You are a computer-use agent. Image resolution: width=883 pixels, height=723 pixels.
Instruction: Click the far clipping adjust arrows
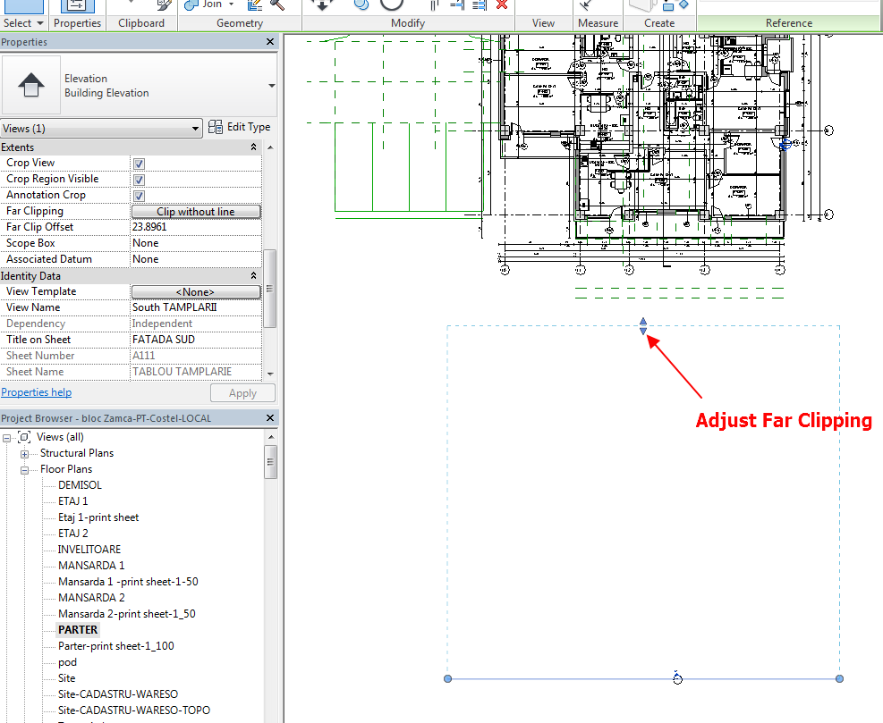tap(643, 326)
